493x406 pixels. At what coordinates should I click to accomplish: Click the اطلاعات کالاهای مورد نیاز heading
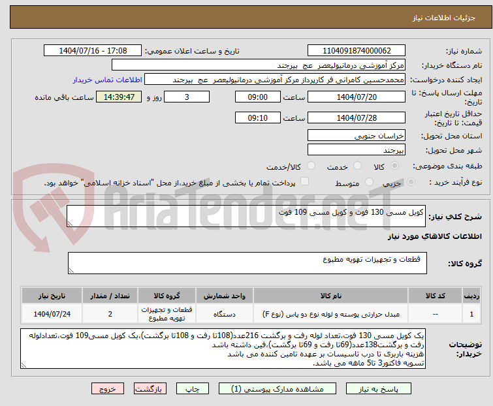pyautogui.click(x=434, y=236)
